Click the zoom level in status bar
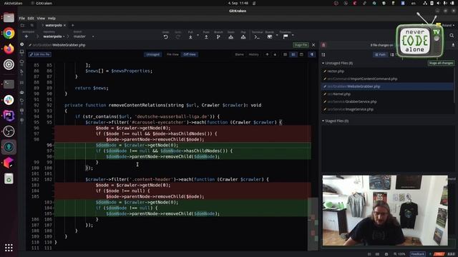 (399, 254)
